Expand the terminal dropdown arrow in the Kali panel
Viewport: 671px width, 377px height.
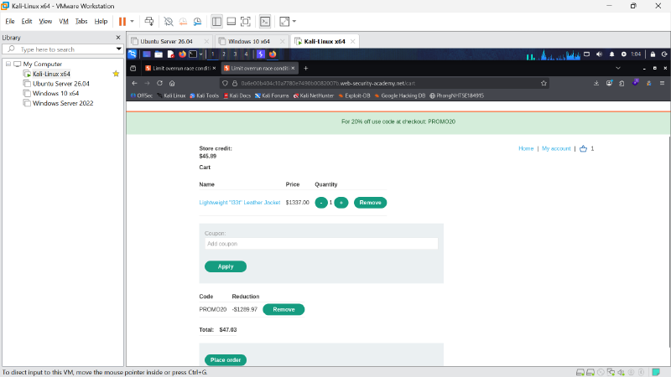click(x=200, y=54)
